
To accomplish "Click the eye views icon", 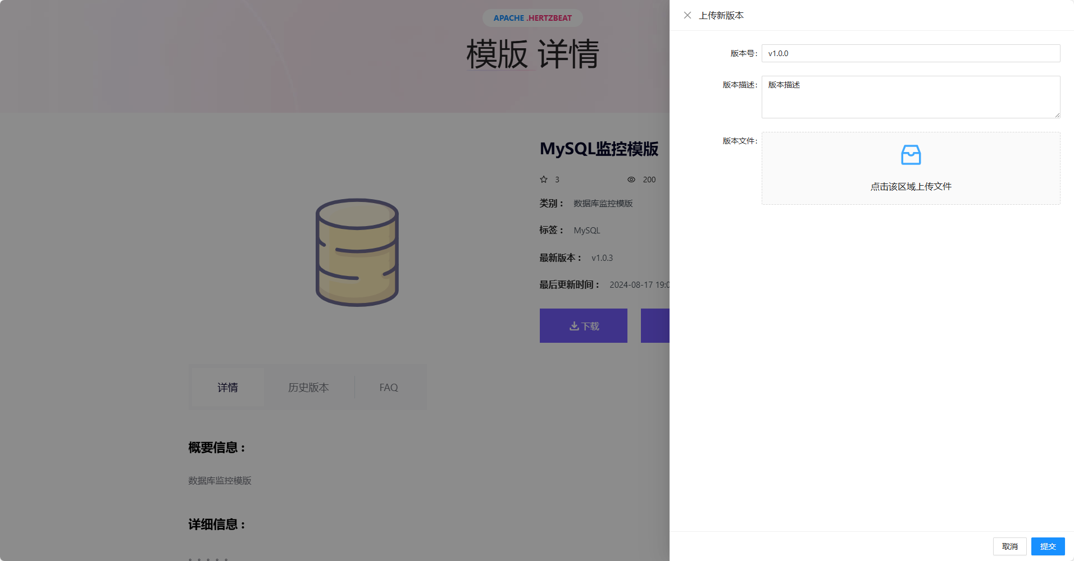I will coord(631,180).
